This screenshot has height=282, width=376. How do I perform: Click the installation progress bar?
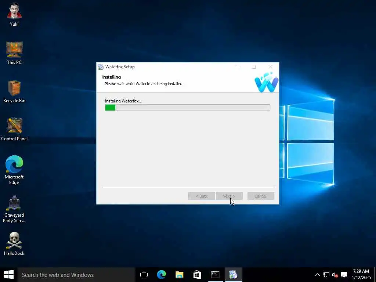tap(188, 108)
